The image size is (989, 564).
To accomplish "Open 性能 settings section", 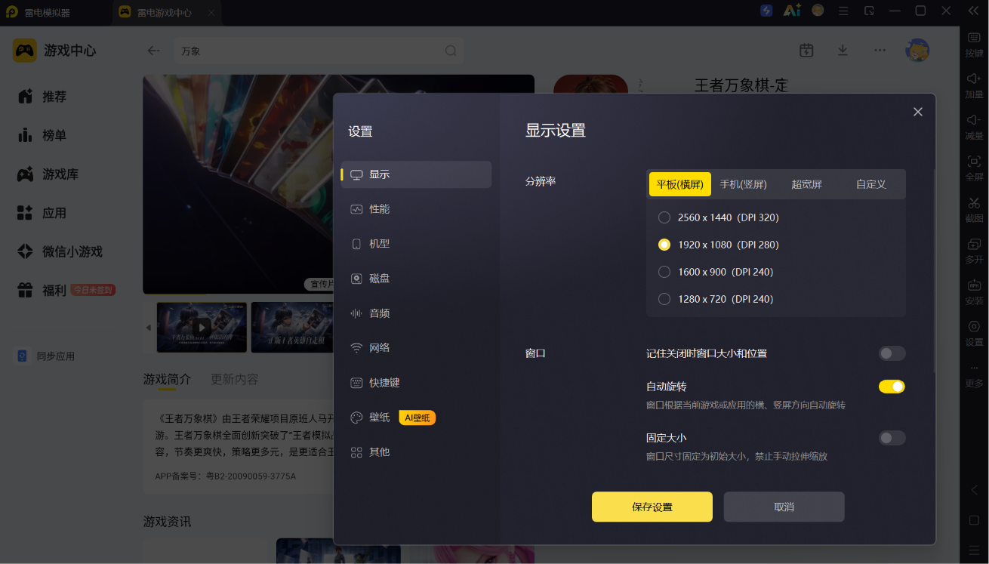I will [x=416, y=209].
